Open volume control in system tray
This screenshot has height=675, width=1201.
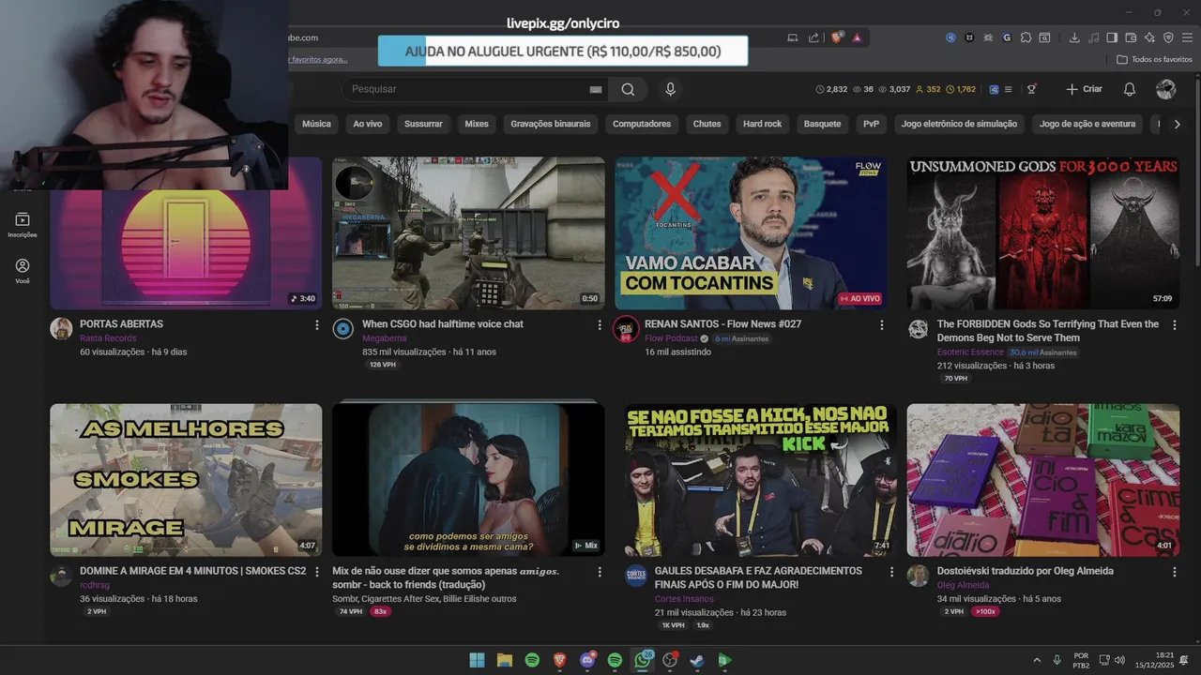pos(1119,660)
